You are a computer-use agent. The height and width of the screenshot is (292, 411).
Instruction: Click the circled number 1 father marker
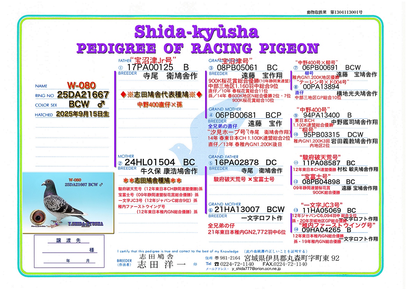(121, 68)
